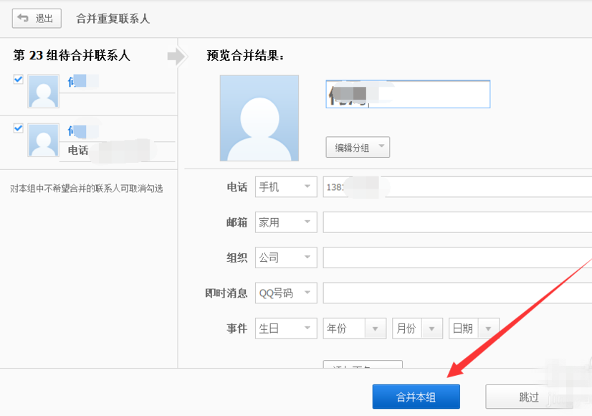The image size is (592, 416).
Task: Open the 生日 event type dropdown
Action: [285, 328]
